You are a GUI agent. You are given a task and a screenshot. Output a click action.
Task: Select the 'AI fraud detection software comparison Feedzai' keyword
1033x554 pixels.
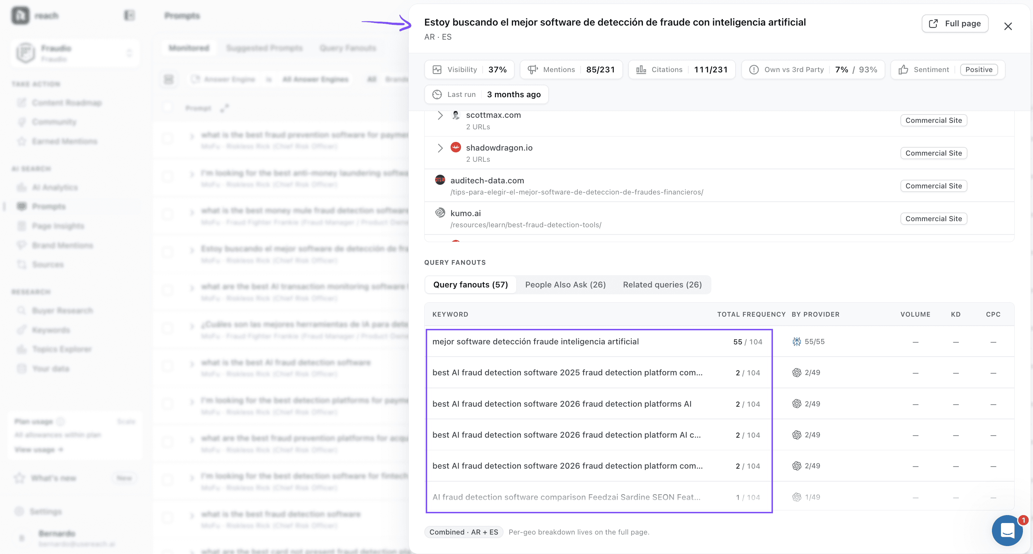(x=566, y=497)
